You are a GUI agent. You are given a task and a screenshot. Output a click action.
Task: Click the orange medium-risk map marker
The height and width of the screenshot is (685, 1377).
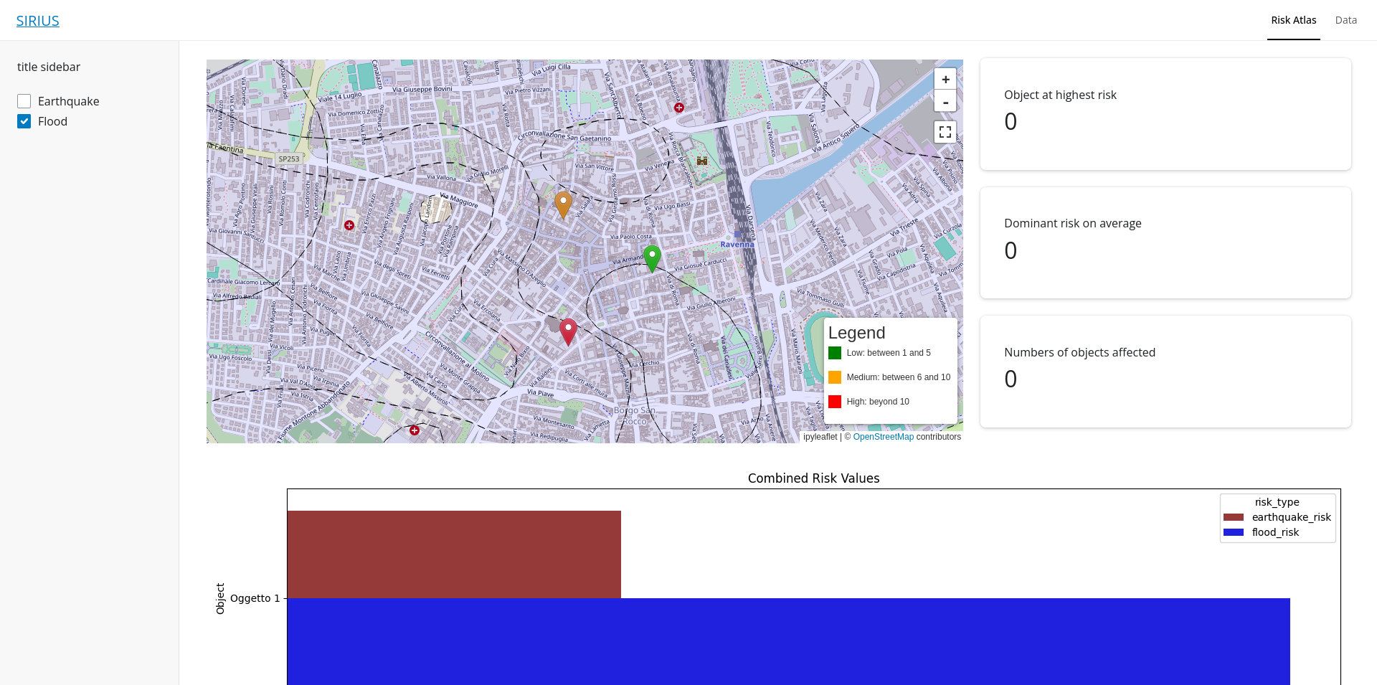[x=564, y=203]
